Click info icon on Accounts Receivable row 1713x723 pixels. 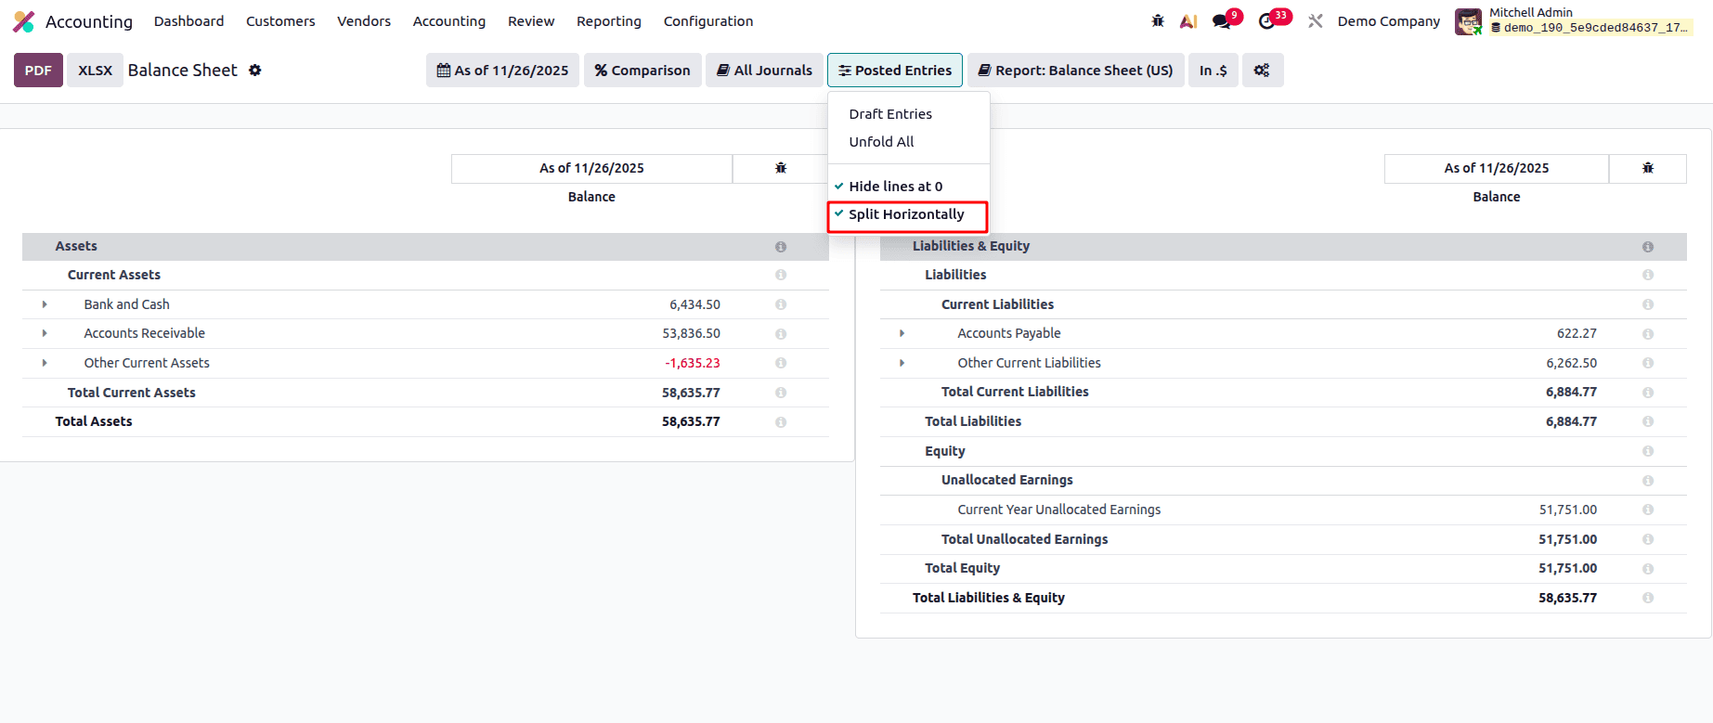[x=781, y=334]
